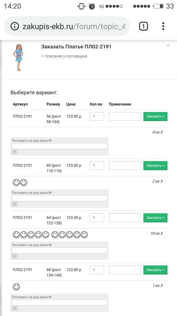The image size is (177, 316).
Task: Click the plus button under size 60 row
Action: point(15,204)
